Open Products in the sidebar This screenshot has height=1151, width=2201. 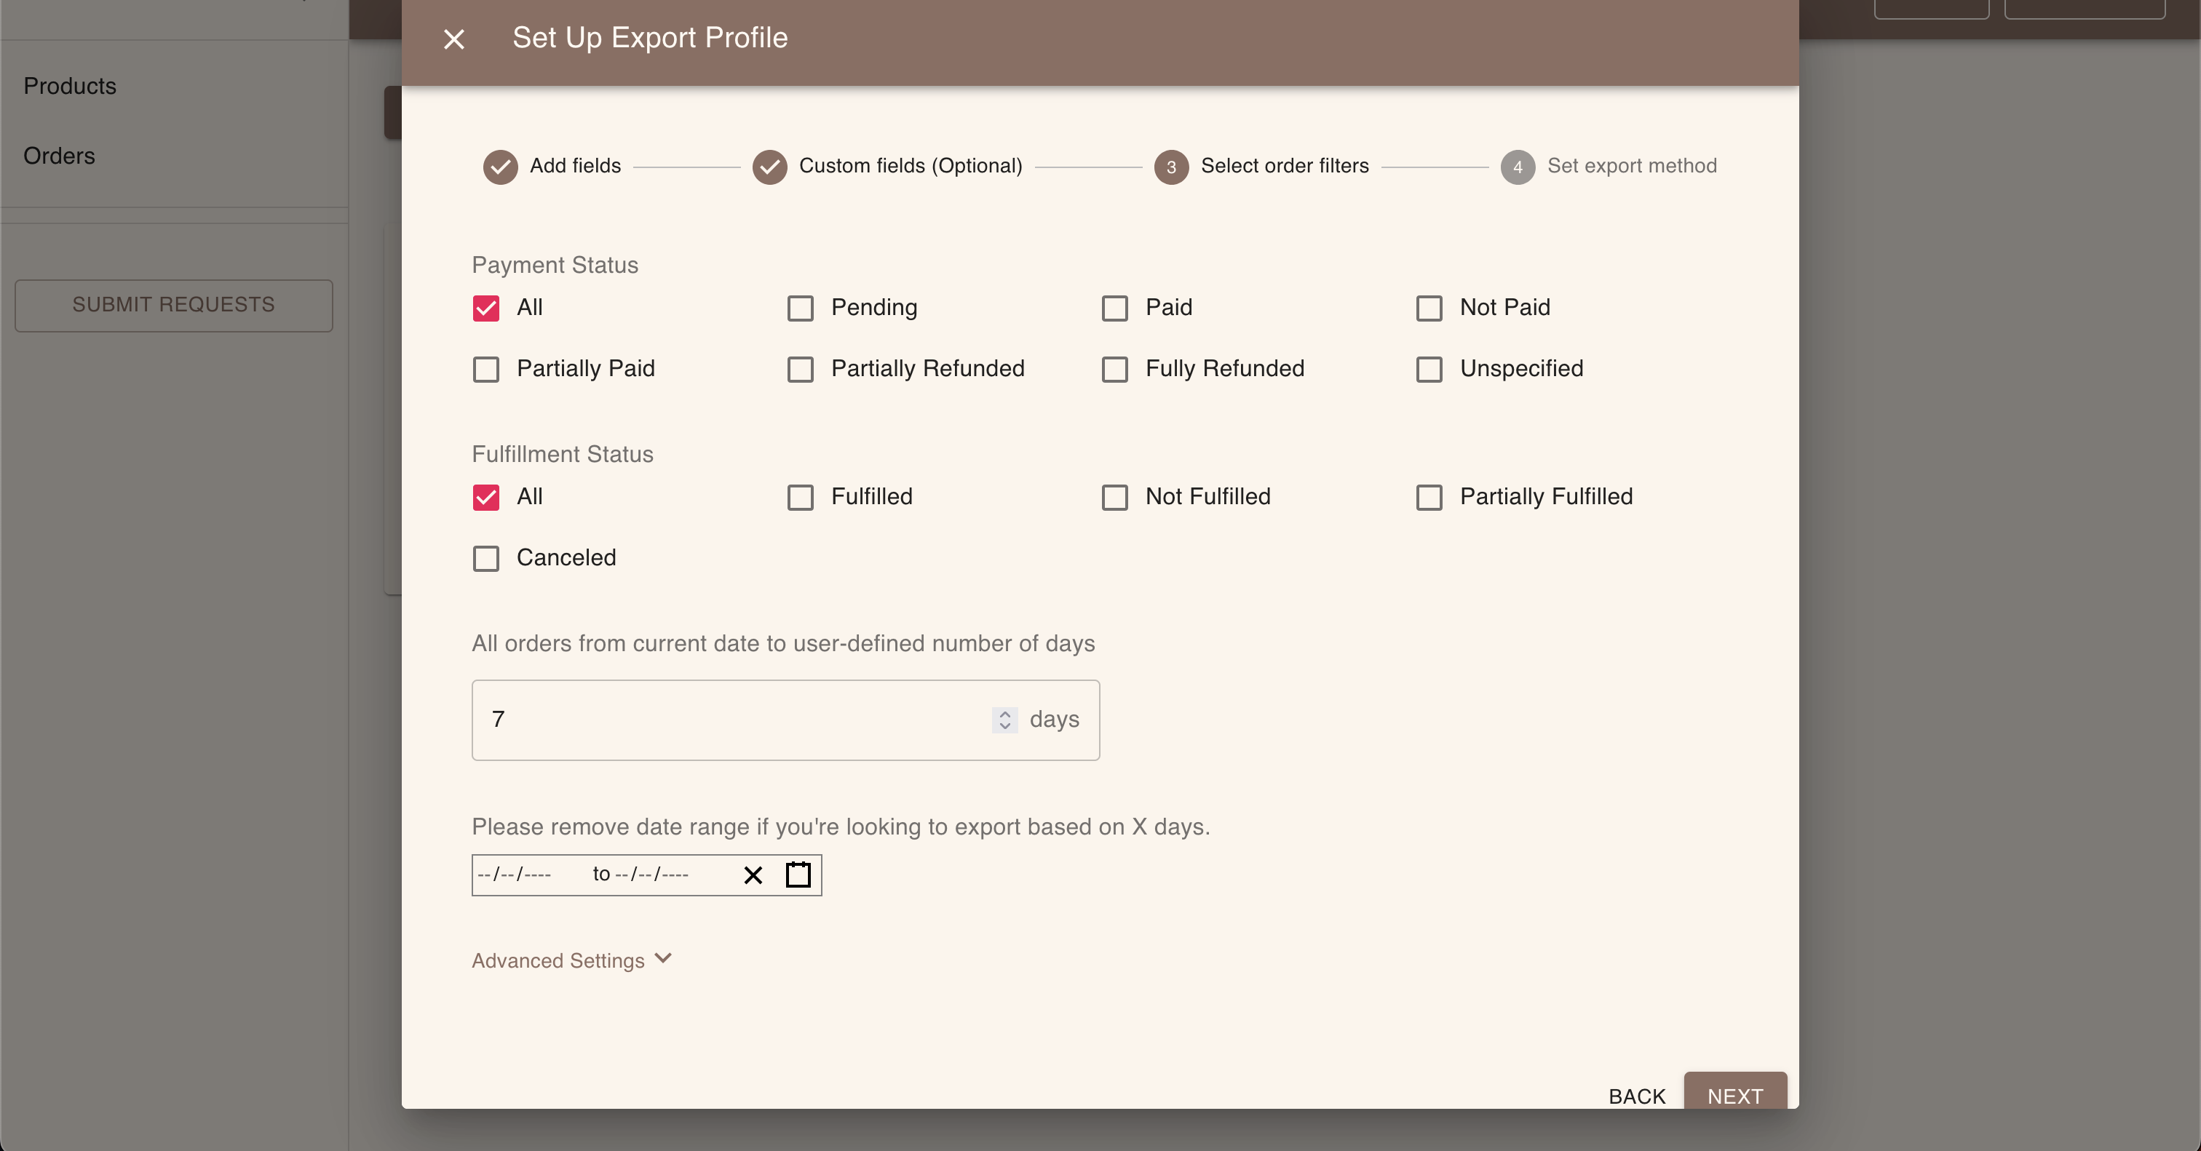(x=70, y=87)
